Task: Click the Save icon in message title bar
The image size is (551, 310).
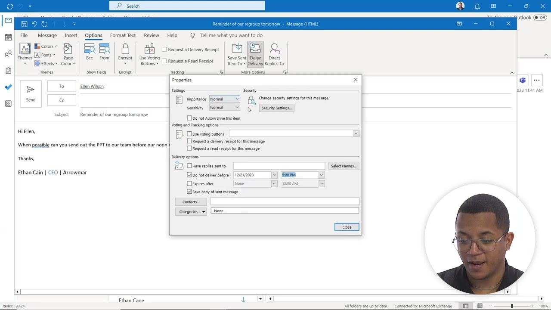Action: 25,24
